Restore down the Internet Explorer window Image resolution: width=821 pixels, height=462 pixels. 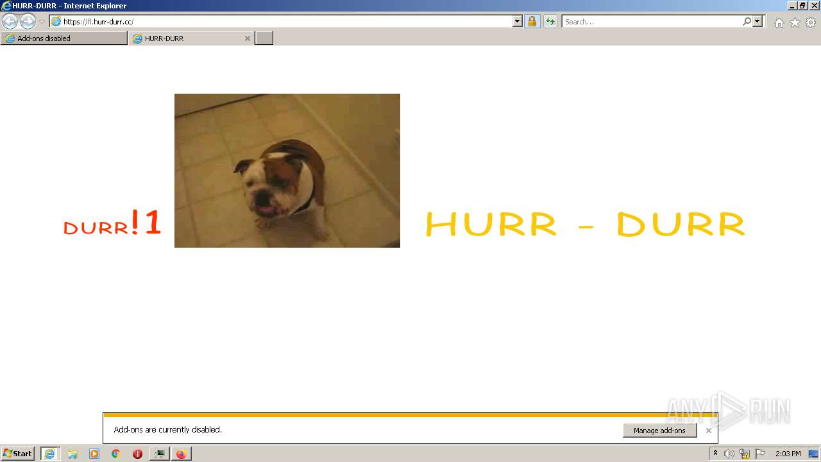(x=803, y=5)
